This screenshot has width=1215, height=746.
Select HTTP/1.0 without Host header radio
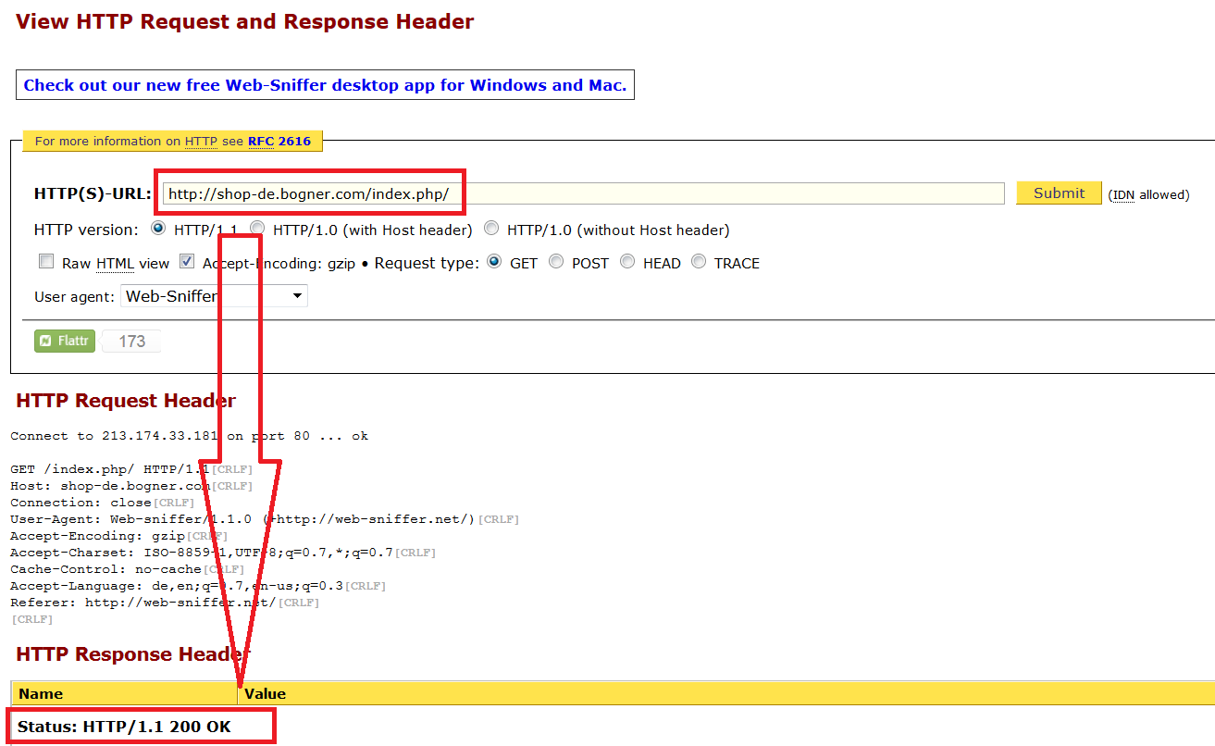click(x=491, y=229)
